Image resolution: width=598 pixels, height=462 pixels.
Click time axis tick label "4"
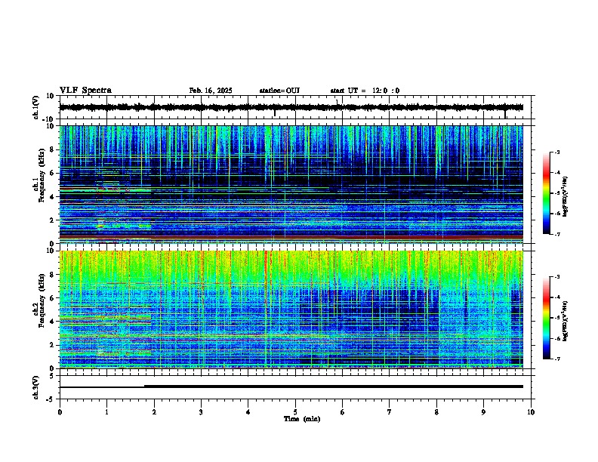coord(248,412)
